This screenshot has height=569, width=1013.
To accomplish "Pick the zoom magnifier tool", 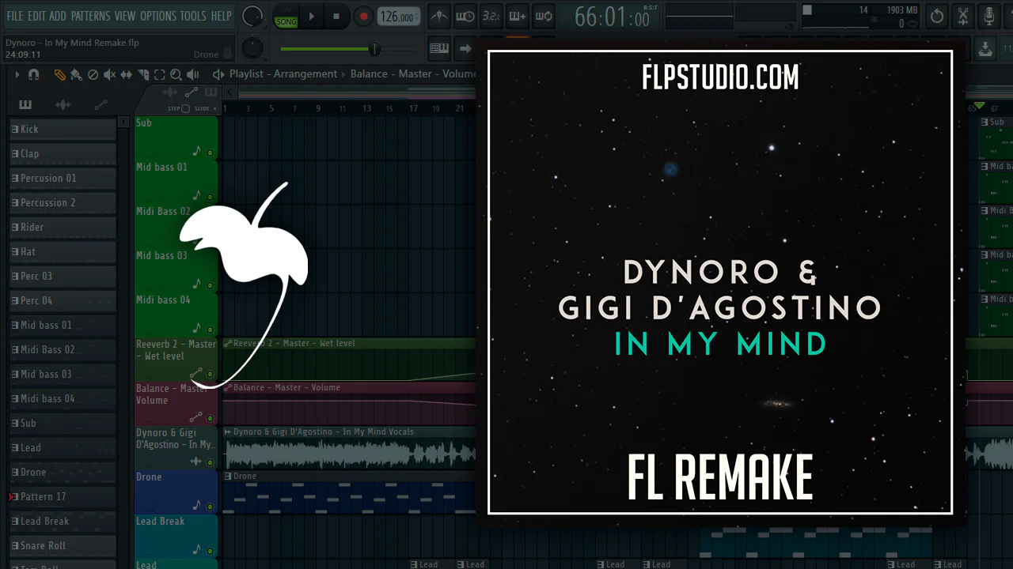I will [176, 74].
